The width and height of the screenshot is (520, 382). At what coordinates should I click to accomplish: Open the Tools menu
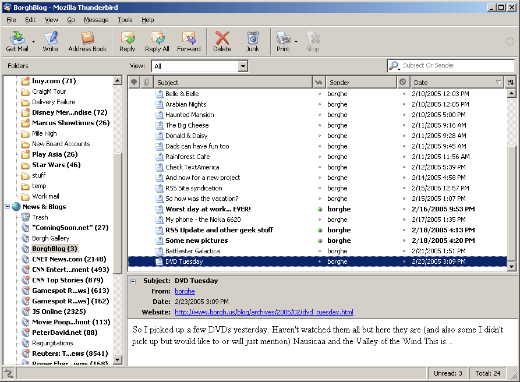click(x=125, y=20)
